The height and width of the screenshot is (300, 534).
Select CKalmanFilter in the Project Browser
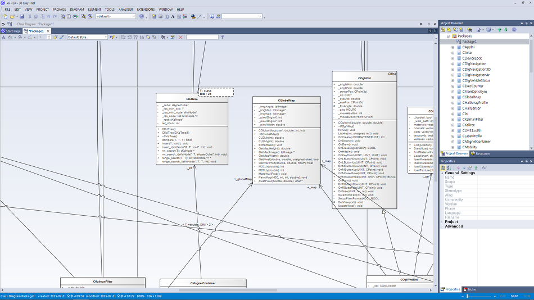click(473, 120)
